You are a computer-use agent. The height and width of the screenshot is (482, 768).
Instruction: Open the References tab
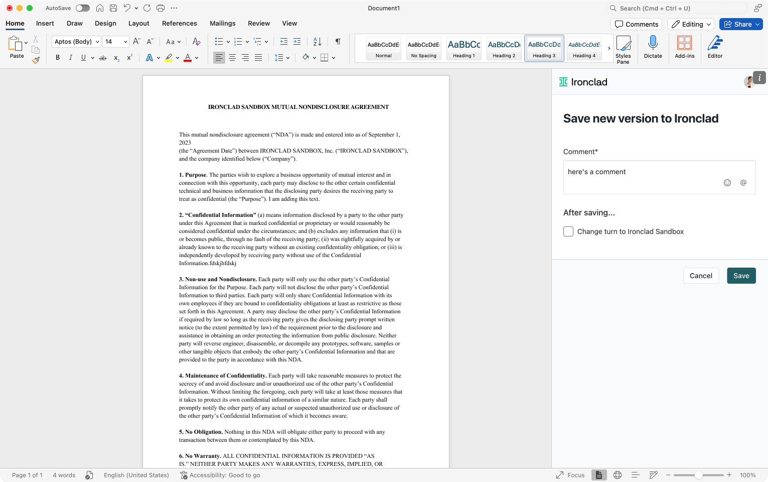click(180, 23)
